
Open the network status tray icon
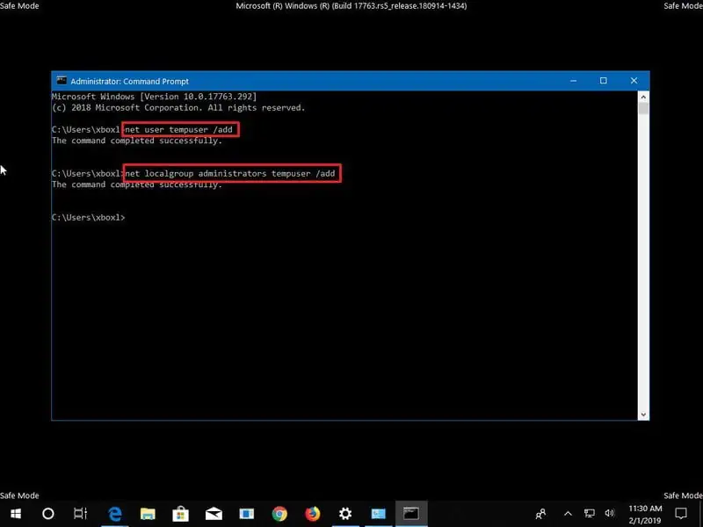tap(589, 513)
